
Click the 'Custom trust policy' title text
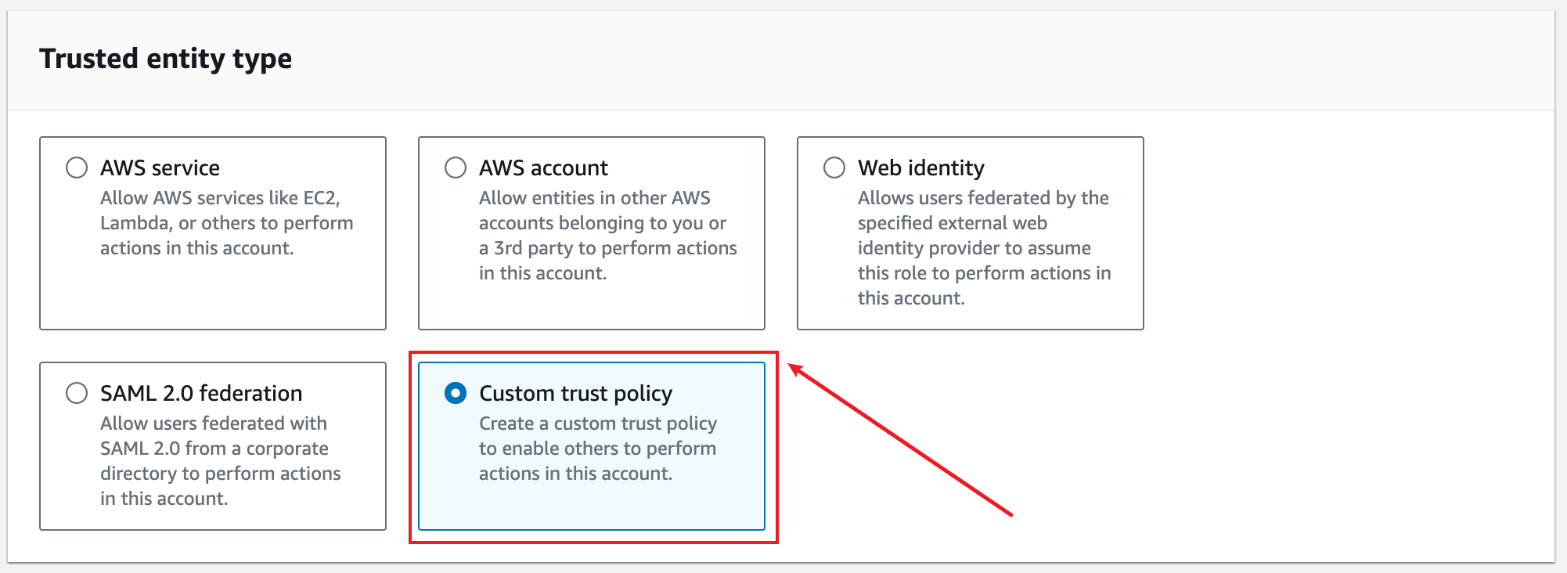576,393
